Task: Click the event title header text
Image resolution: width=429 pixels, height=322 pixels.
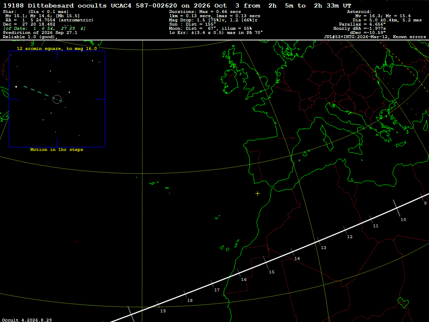Action: pos(177,5)
